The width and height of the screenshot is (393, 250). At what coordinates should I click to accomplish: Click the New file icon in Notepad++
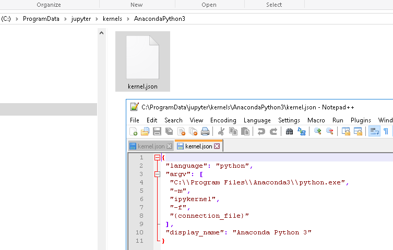[x=134, y=132]
